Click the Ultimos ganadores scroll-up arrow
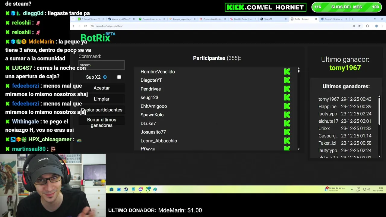 click(x=379, y=97)
